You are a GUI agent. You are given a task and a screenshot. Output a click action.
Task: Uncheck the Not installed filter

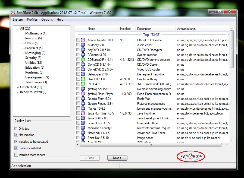16,135
